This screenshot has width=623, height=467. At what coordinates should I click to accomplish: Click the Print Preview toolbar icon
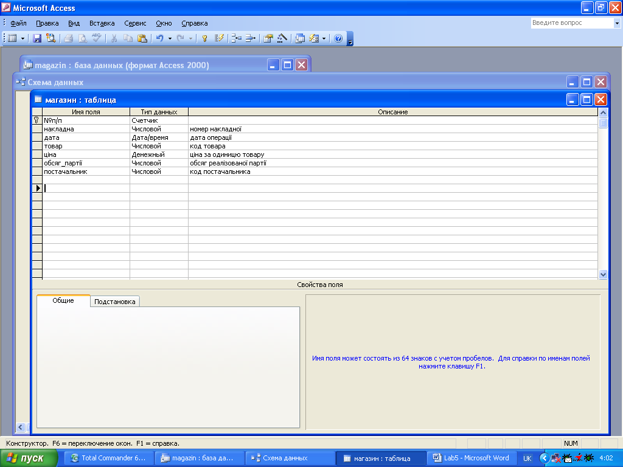(82, 38)
